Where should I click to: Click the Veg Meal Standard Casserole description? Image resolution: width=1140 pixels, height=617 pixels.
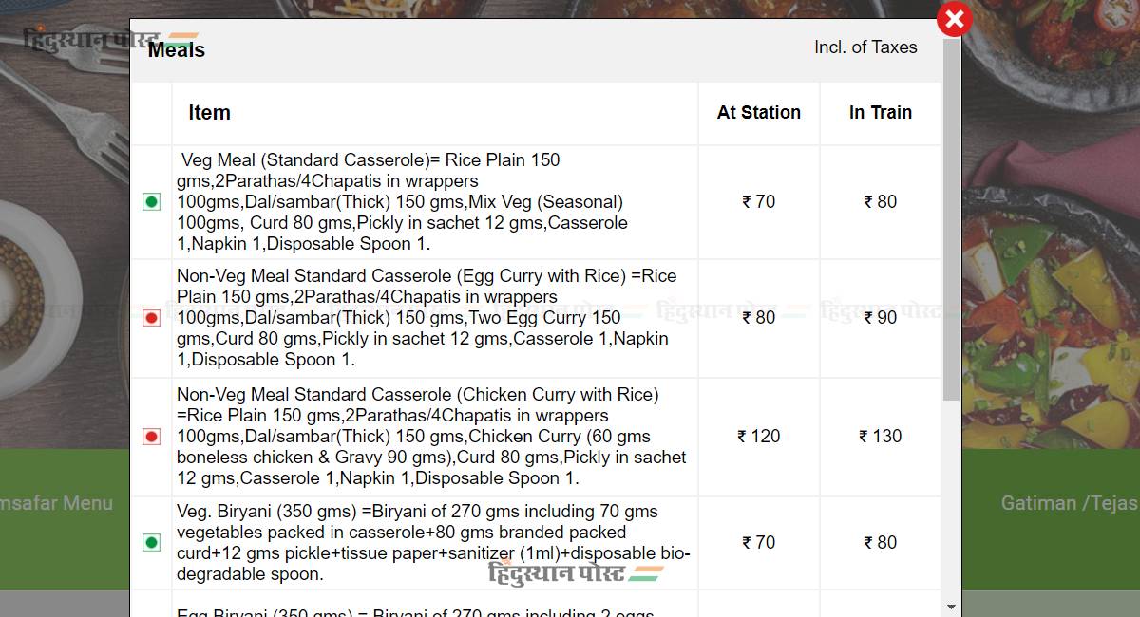(x=403, y=201)
